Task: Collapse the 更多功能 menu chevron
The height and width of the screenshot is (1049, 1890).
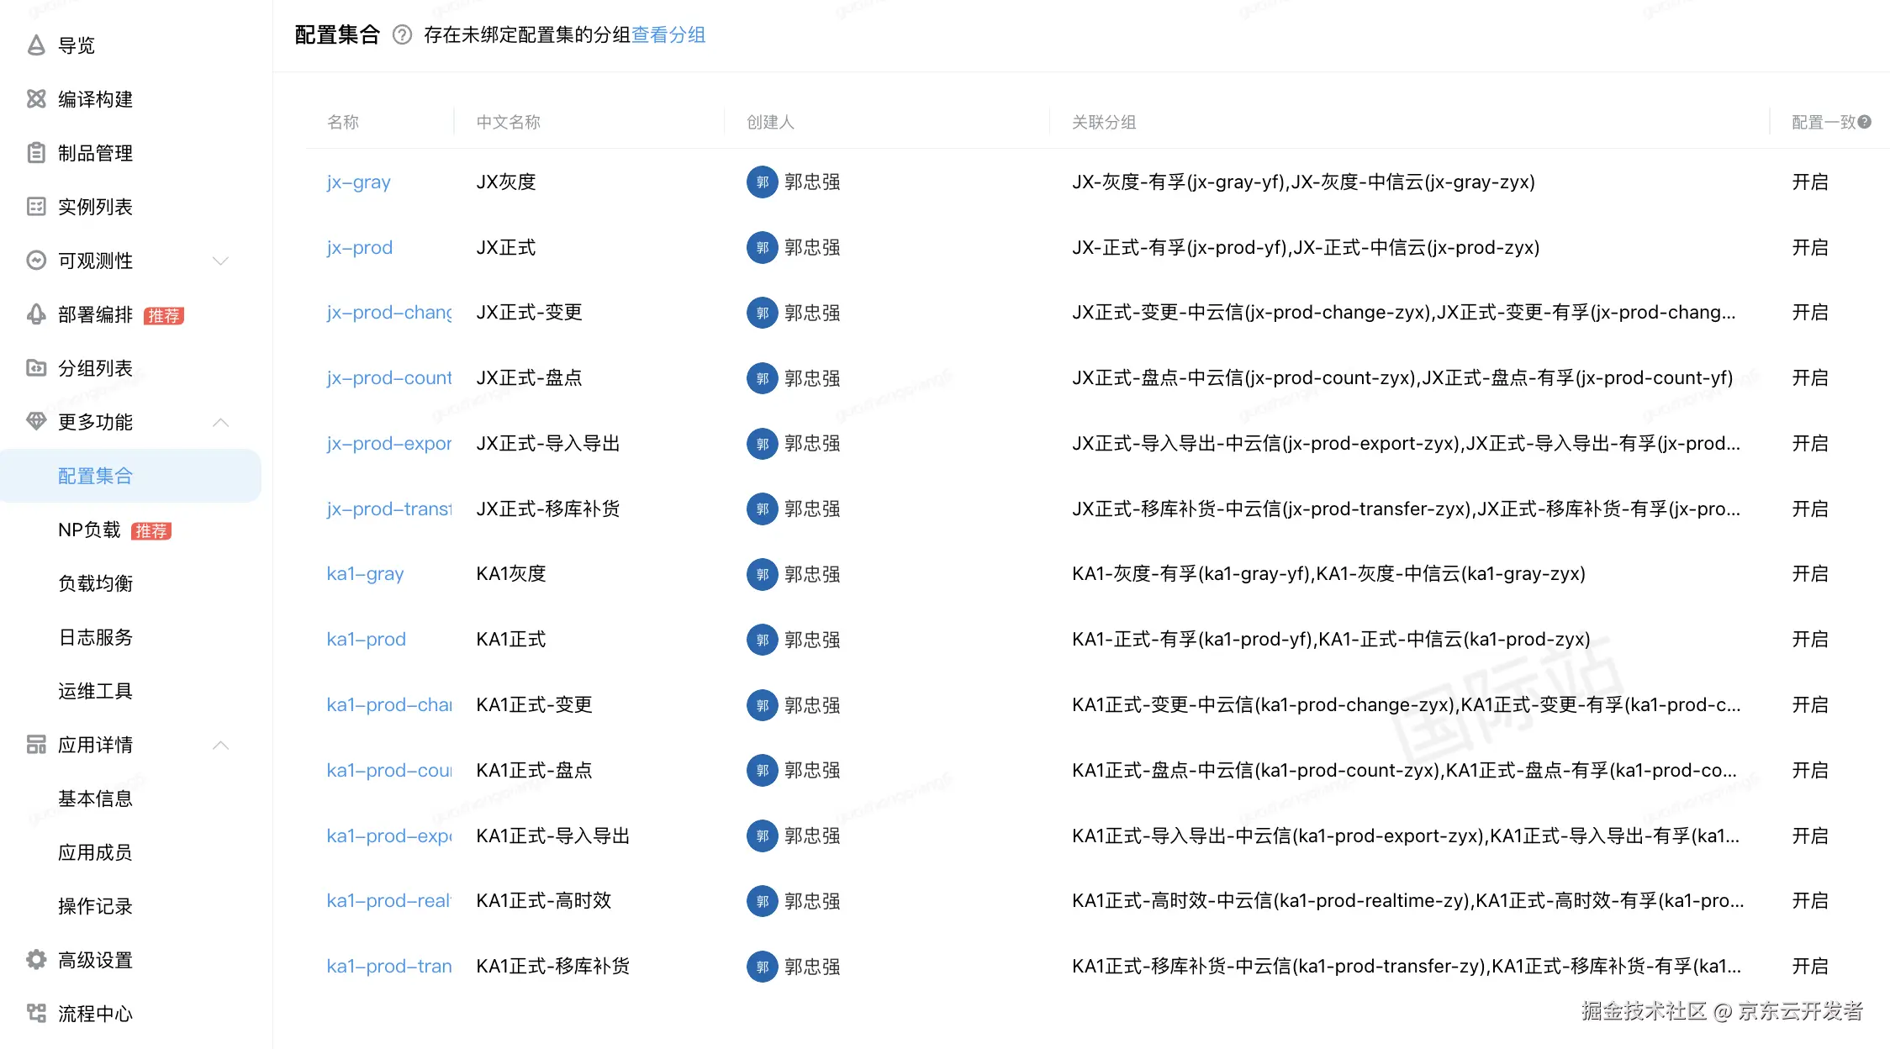Action: (x=221, y=422)
